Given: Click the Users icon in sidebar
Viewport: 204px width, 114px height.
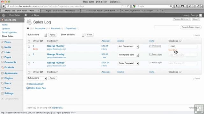Looking at the screenshot, I should coord(2,83).
